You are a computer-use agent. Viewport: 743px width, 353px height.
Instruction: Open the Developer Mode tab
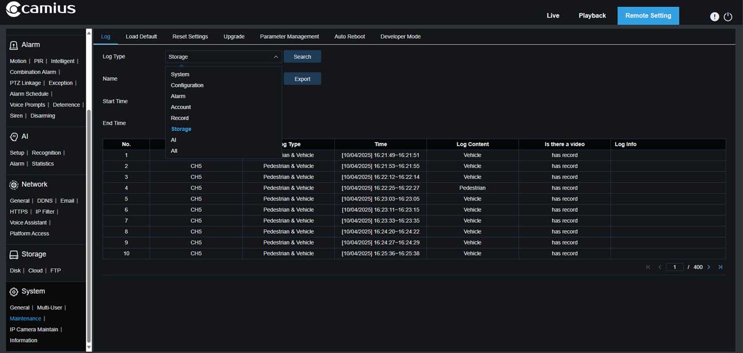(401, 37)
